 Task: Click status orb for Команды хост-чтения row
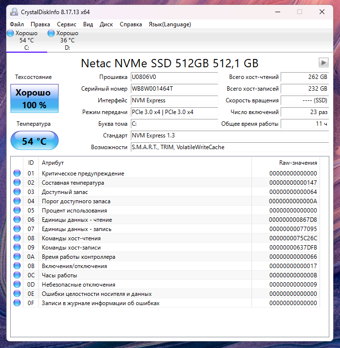17,238
